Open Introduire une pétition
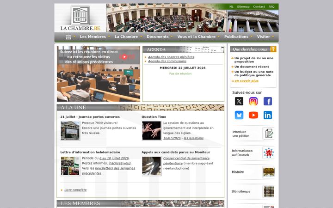This screenshot has width=333, height=208. (241, 134)
